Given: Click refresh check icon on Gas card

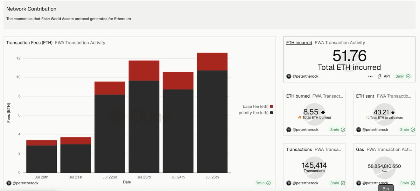Looking at the screenshot, I should 413,183.
